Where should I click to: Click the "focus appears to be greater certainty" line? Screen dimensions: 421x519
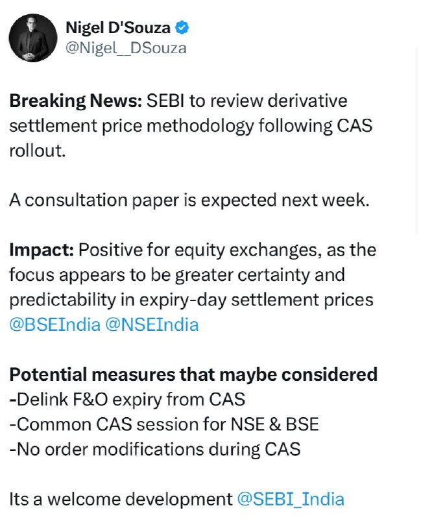point(177,275)
